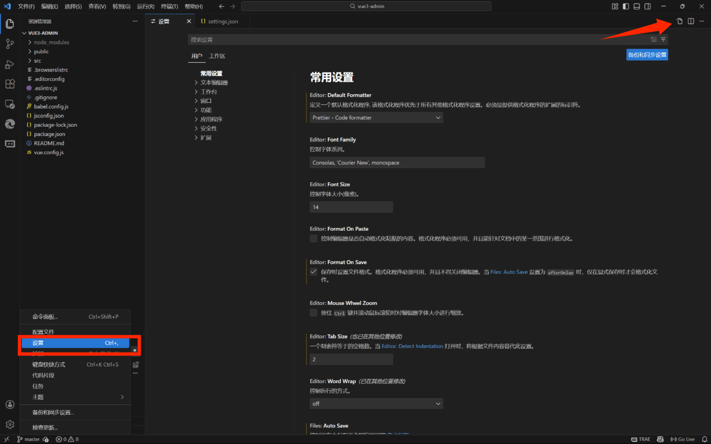Screen dimensions: 711x444
Task: Click the filter settings icon in search bar
Action: point(664,39)
